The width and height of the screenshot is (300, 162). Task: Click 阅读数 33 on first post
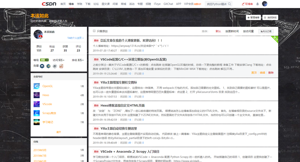click(126, 50)
